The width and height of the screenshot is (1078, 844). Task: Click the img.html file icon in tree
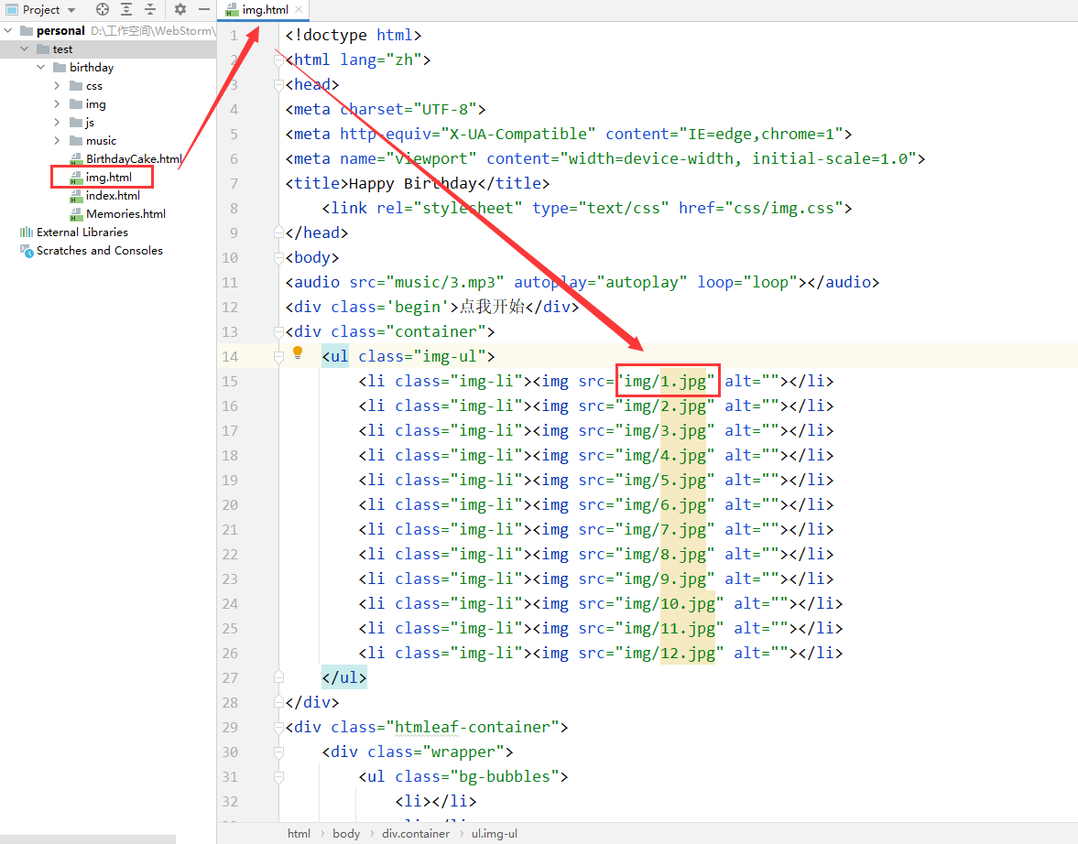(76, 178)
